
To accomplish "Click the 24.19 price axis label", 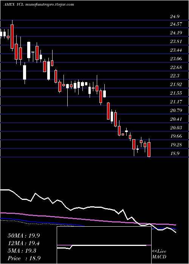I will (x=176, y=32).
